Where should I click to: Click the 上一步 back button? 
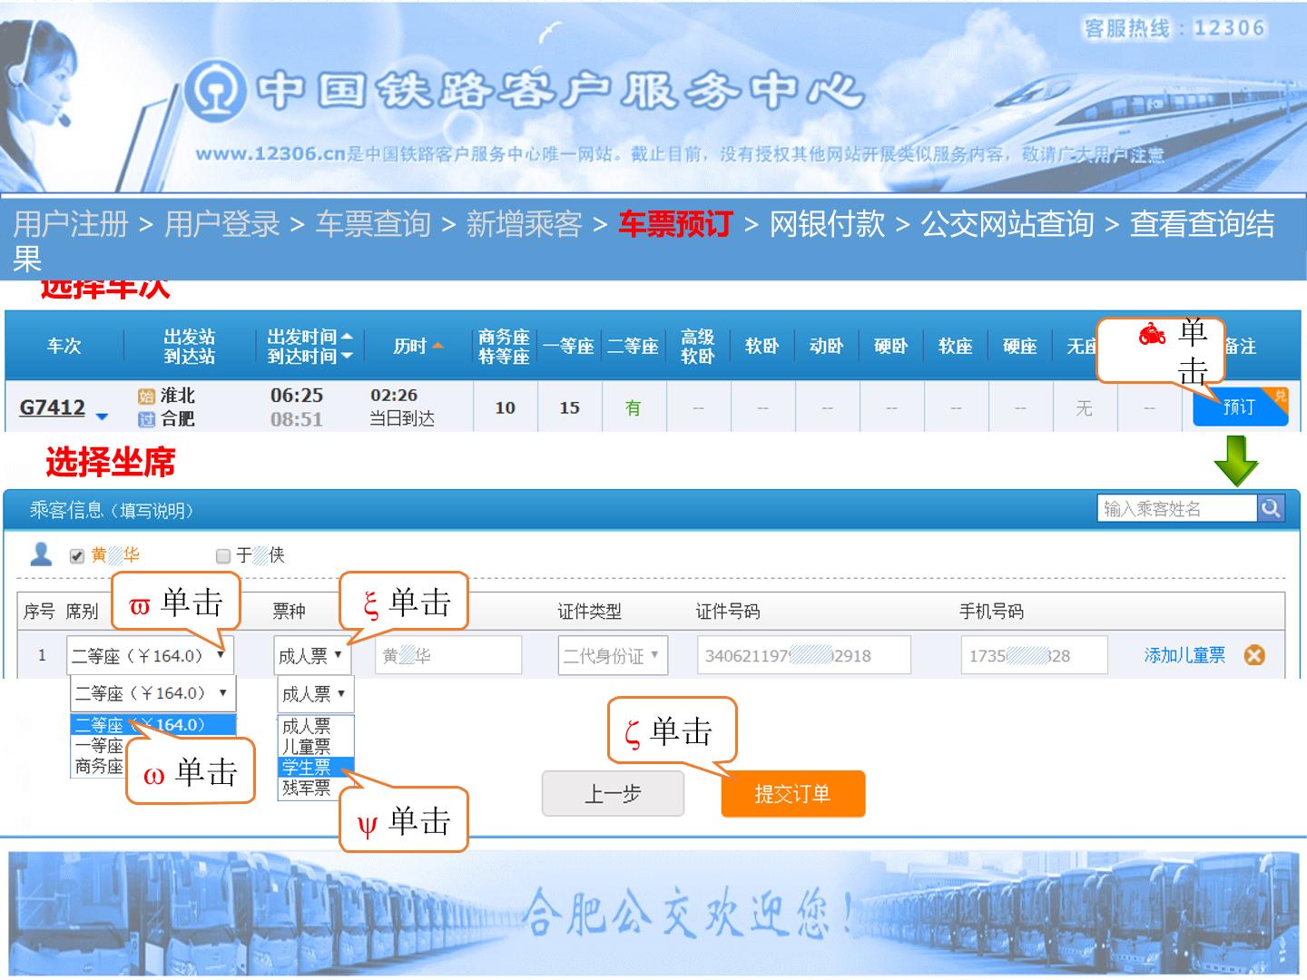613,794
